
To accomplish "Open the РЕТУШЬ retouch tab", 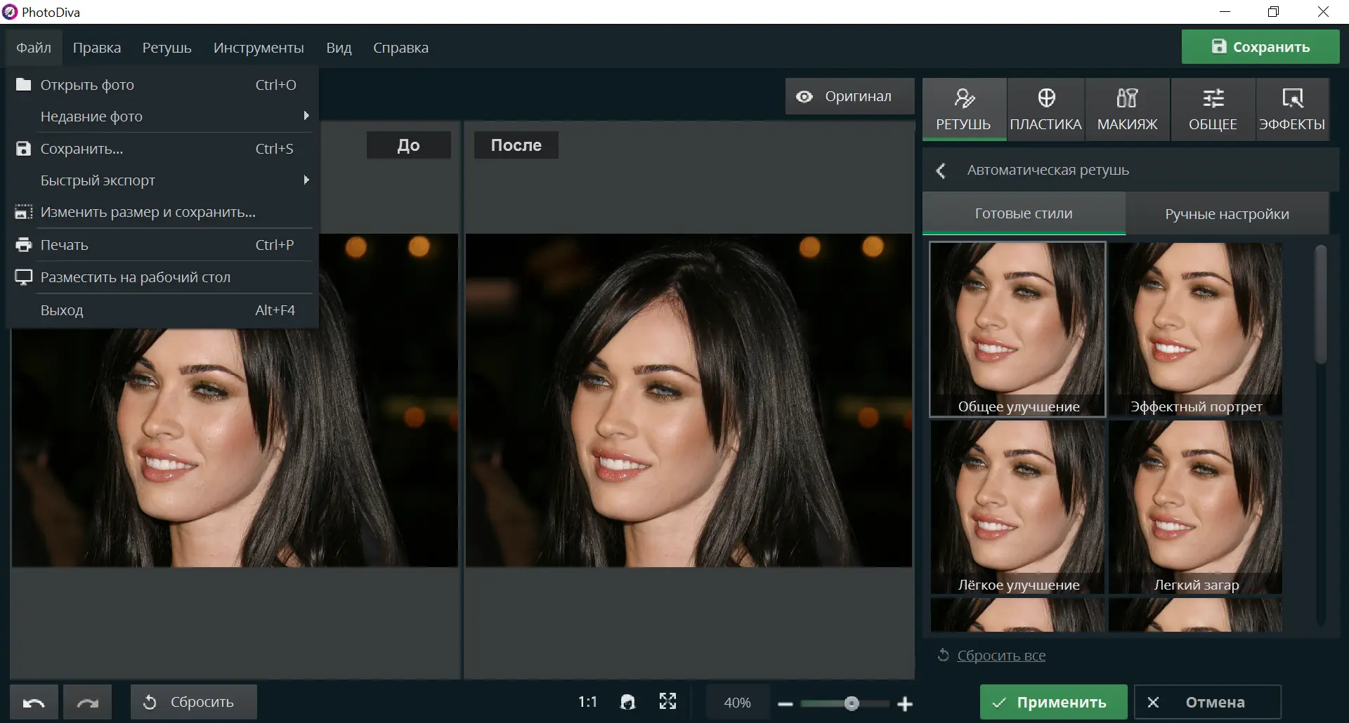I will (963, 110).
